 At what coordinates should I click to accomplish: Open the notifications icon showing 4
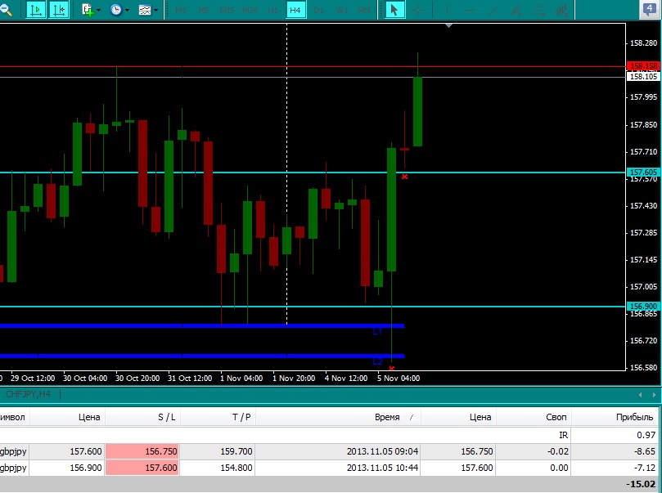tap(650, 10)
